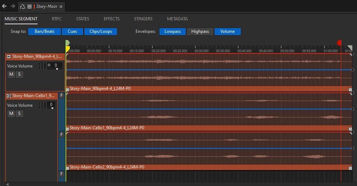Click the green entry cue marker
The image size is (357, 186).
point(68,43)
